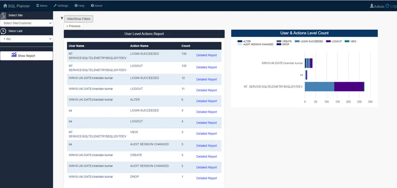The width and height of the screenshot is (397, 188).
Task: Open Detailed Report for sa LOGOUT row
Action: click(x=206, y=123)
